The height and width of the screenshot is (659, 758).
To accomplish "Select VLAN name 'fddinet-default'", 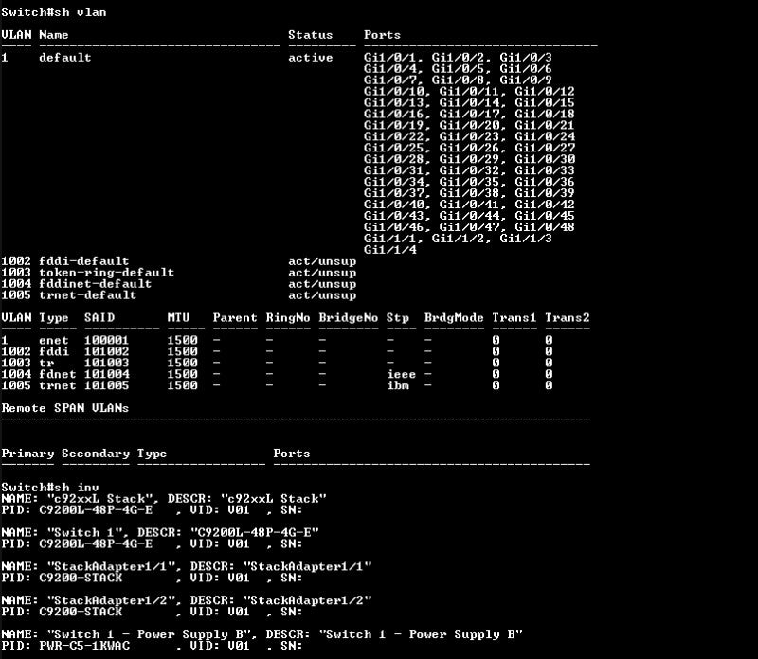I will coord(96,284).
